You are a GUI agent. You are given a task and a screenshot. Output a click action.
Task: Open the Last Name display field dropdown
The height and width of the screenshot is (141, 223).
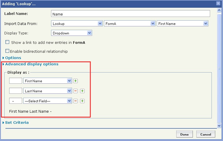pos(47,91)
